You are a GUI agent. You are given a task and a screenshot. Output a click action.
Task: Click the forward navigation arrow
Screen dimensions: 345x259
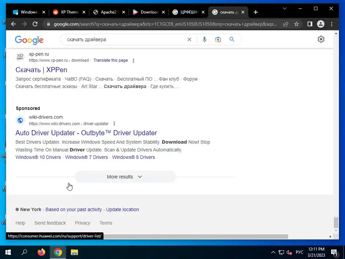(x=24, y=24)
